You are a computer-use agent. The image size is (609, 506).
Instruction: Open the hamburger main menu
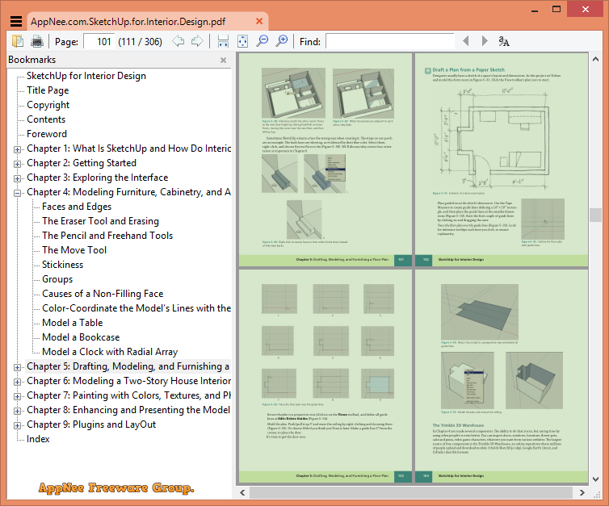[x=16, y=21]
